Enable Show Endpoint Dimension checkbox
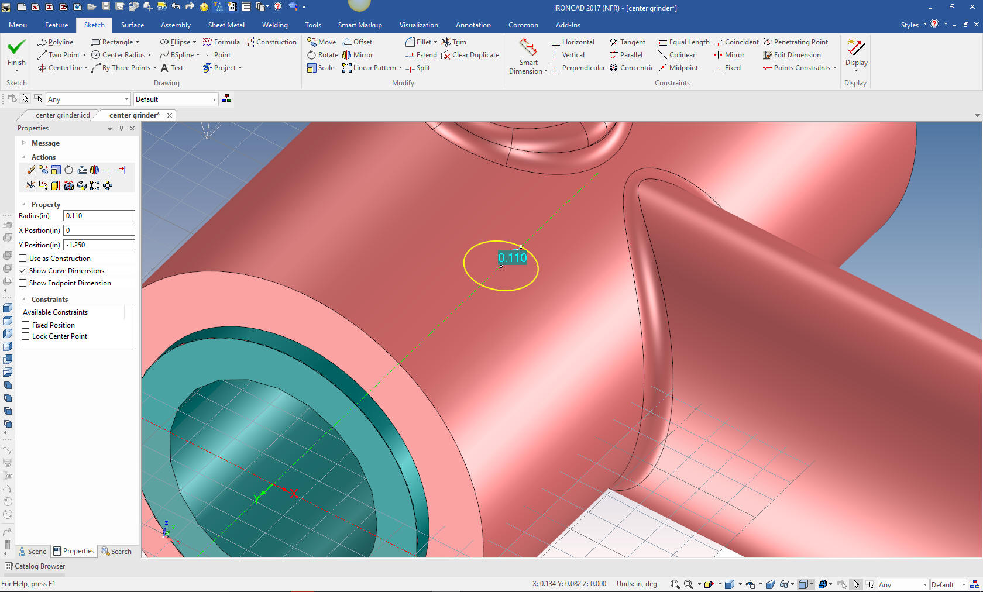983x592 pixels. (x=23, y=283)
